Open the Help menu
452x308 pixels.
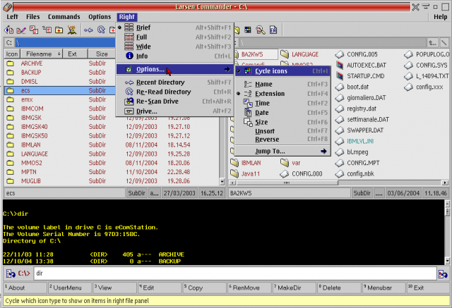pyautogui.click(x=441, y=17)
